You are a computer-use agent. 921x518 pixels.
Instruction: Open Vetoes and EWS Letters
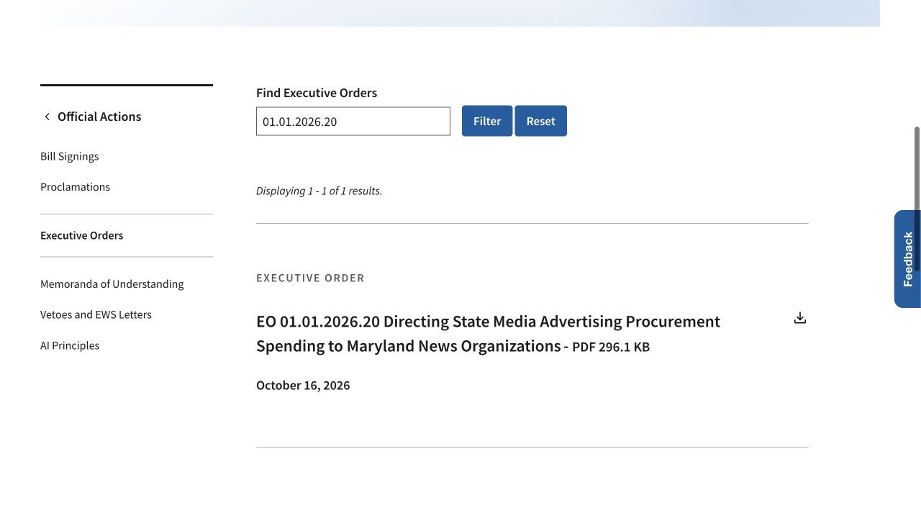[96, 314]
